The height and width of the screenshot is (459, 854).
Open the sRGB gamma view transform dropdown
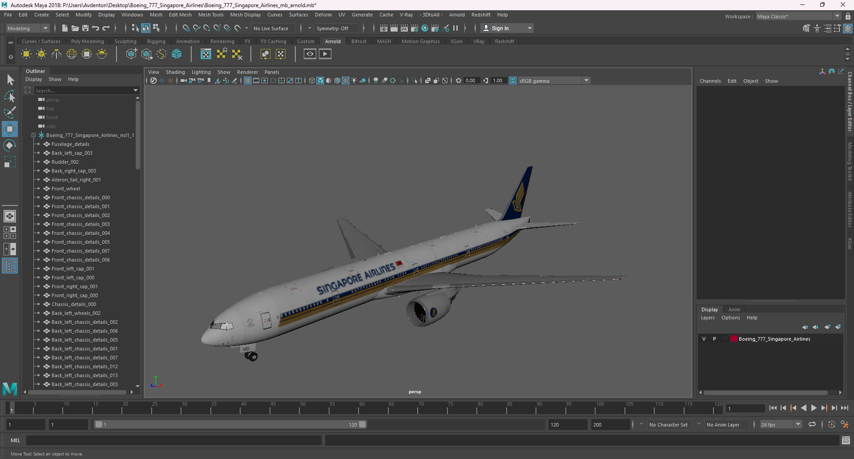[x=554, y=81]
